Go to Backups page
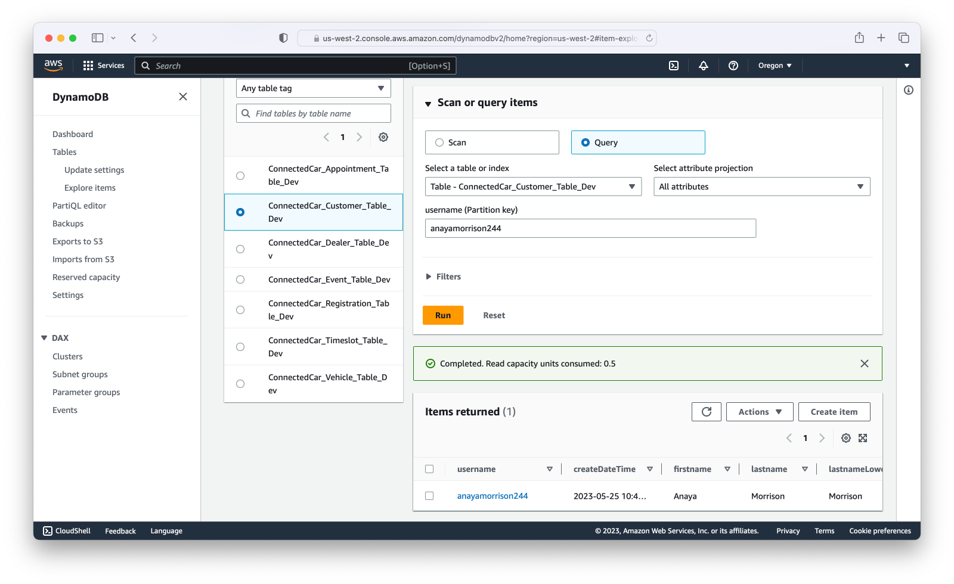The height and width of the screenshot is (584, 954). click(x=68, y=223)
